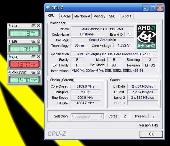Click the Brand ID value 3

[x=129, y=34]
